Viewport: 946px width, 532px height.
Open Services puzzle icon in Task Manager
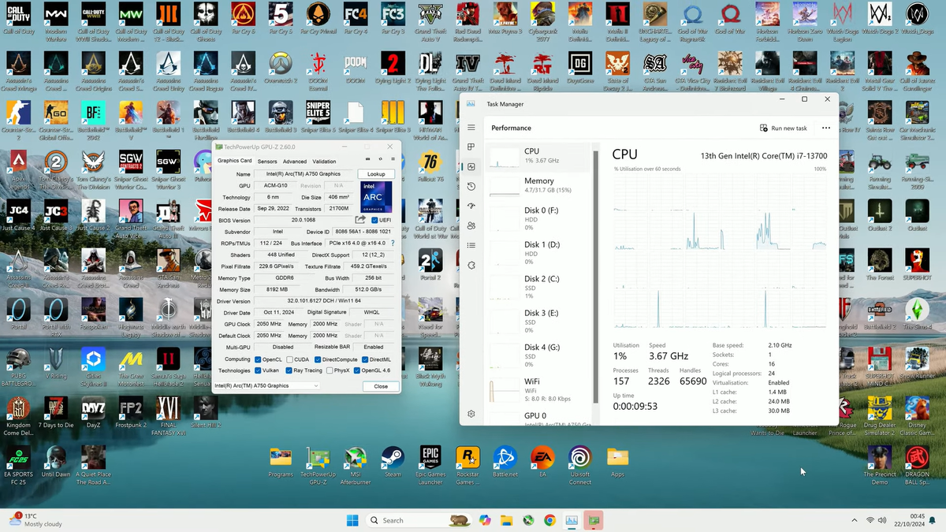(471, 265)
